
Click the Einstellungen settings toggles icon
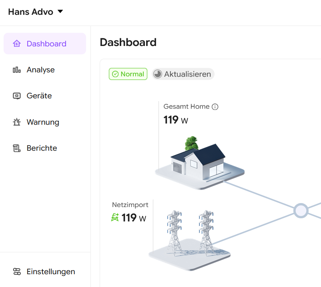[x=17, y=272]
